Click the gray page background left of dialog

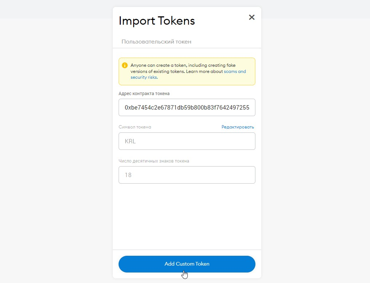coord(55,145)
